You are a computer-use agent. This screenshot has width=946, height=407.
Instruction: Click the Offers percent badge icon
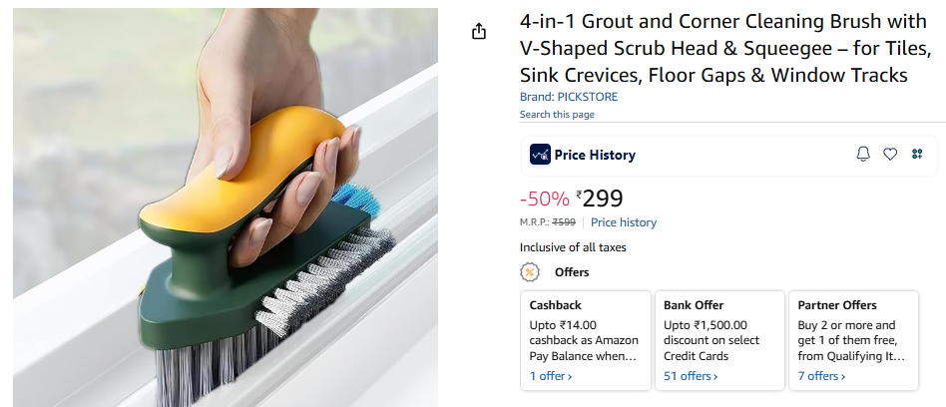tap(530, 272)
